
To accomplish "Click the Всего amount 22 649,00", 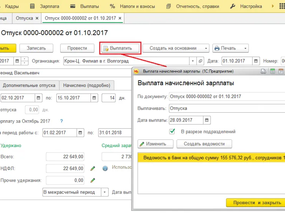I will 65,157.
